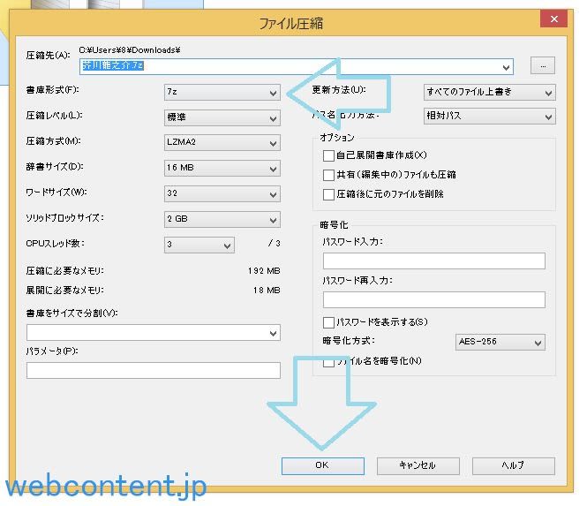Enable 自己展開書庫作成 checkbox
Screen dimensions: 587x506
tap(329, 155)
